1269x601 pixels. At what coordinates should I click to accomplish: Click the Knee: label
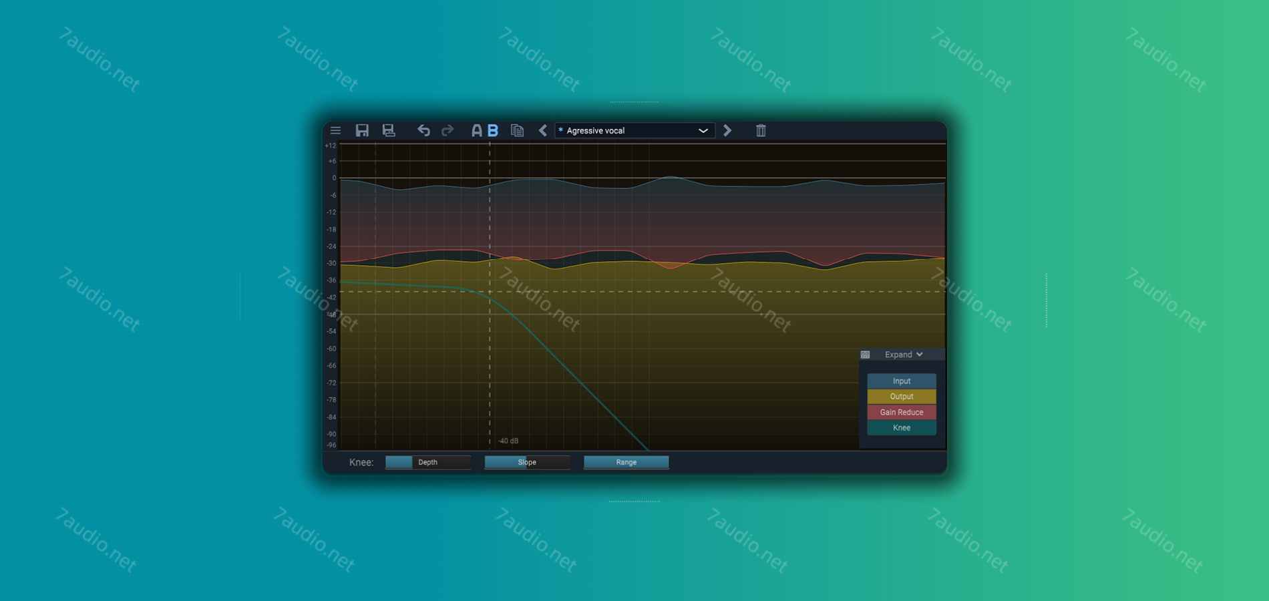click(361, 462)
